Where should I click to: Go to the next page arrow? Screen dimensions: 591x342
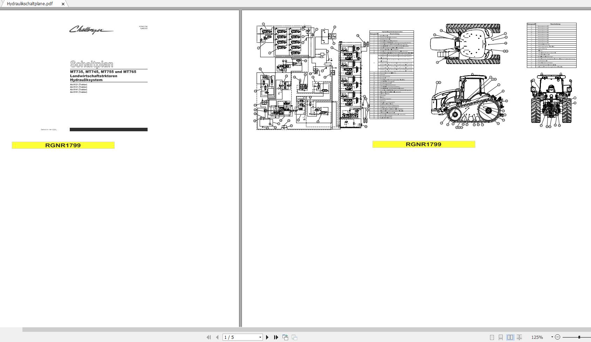tap(267, 337)
